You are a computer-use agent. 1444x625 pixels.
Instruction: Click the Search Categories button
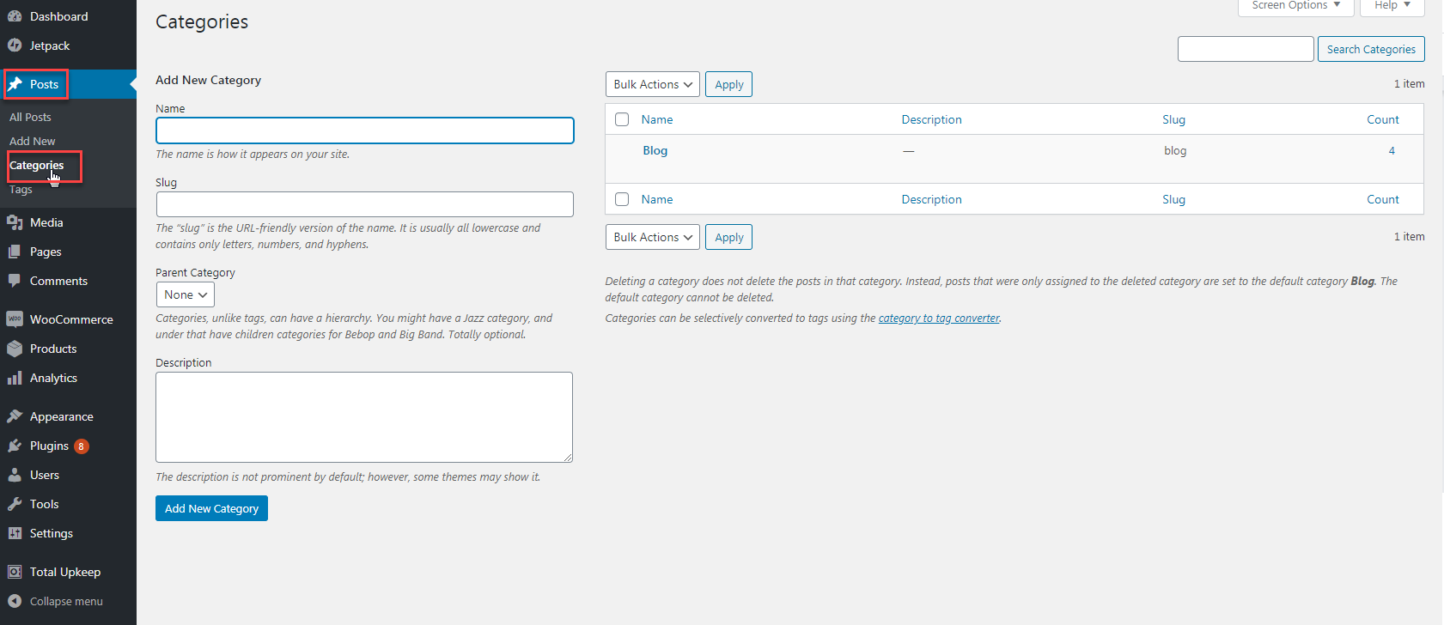1370,49
